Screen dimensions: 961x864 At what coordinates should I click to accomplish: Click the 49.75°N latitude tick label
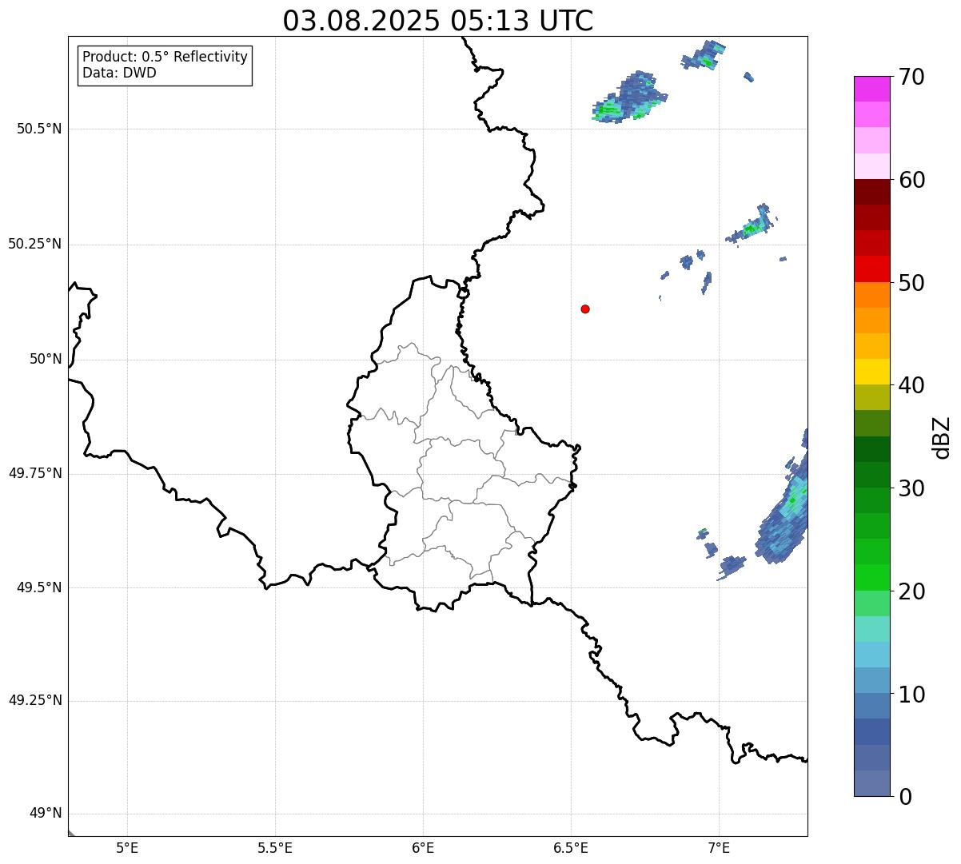coord(35,473)
